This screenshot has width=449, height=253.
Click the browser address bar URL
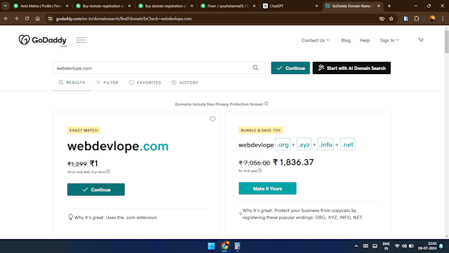123,18
